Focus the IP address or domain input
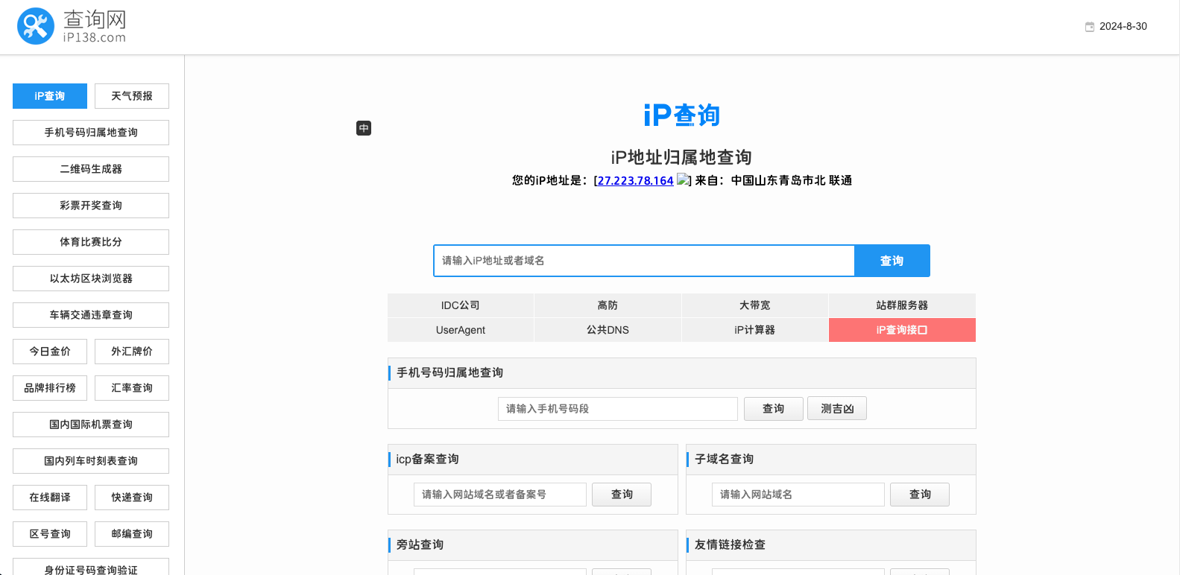This screenshot has height=575, width=1180. (x=643, y=261)
